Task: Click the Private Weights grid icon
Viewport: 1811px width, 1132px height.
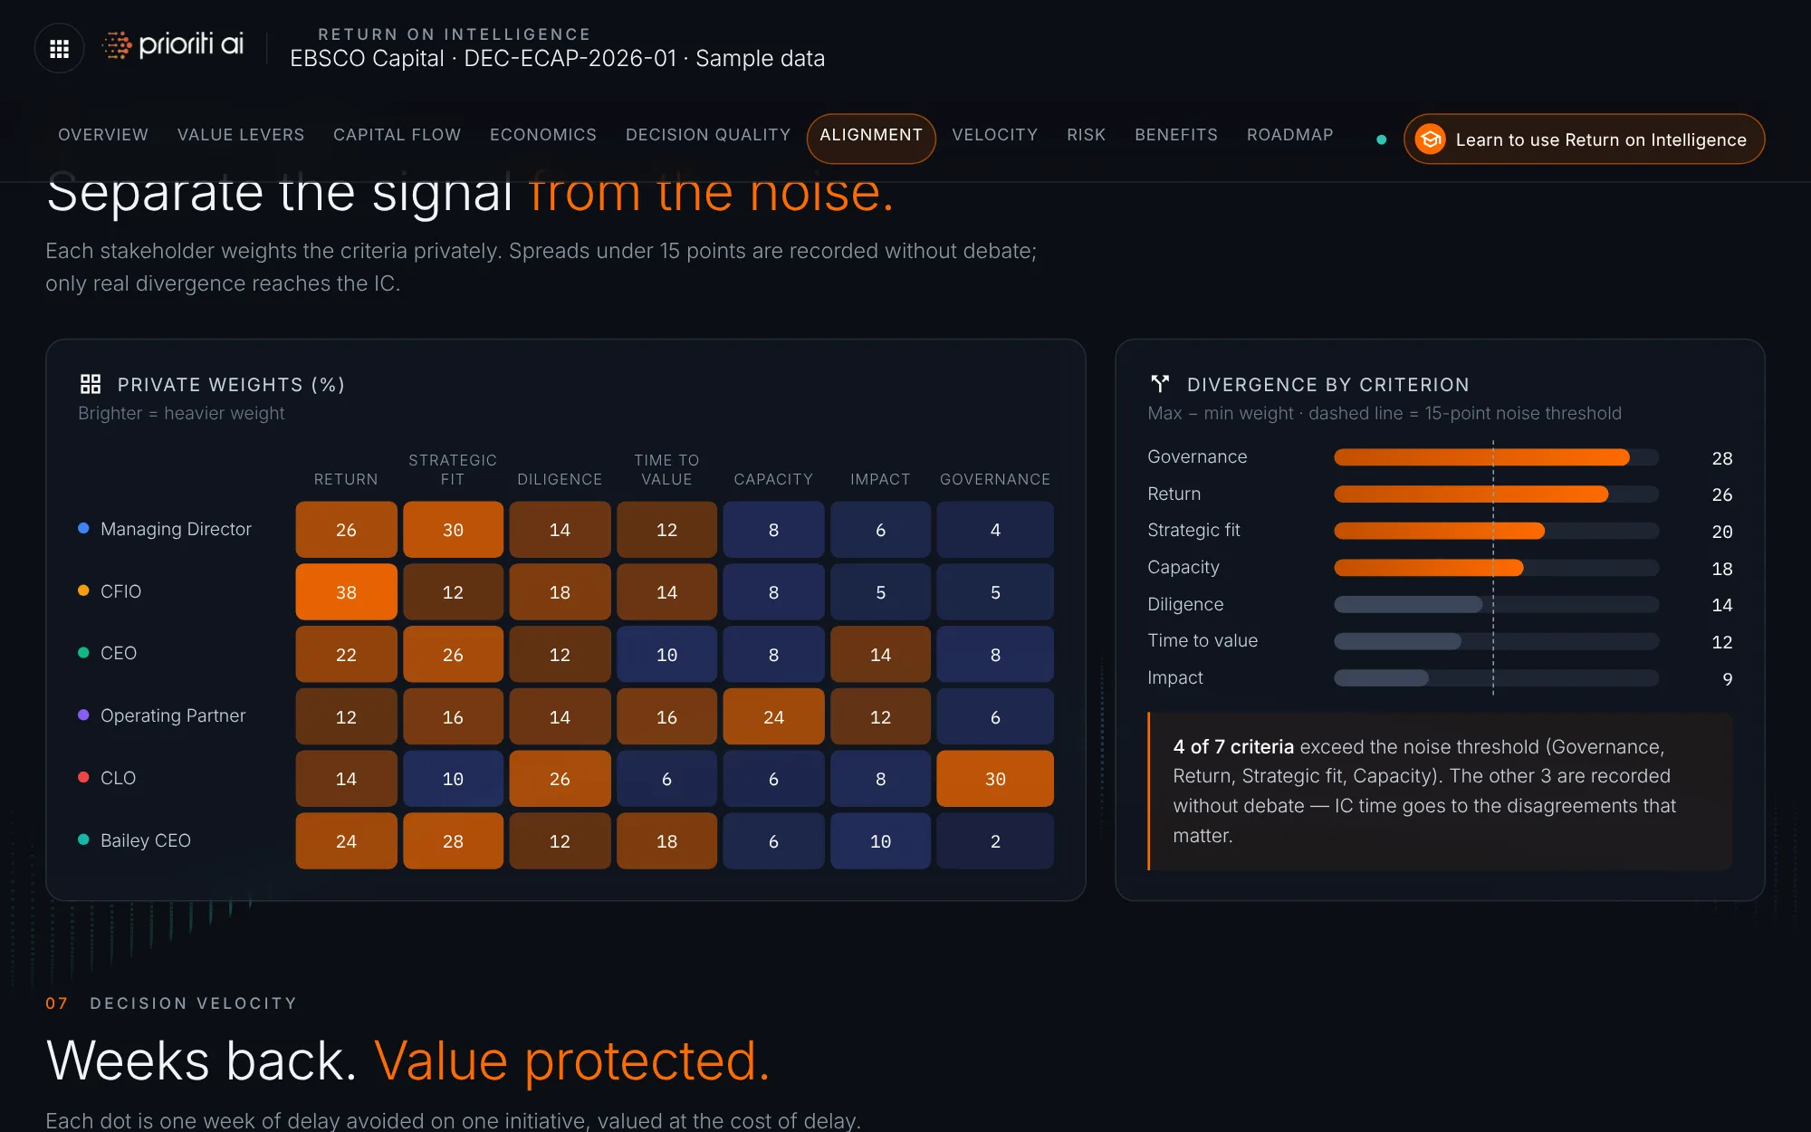Action: tap(91, 384)
